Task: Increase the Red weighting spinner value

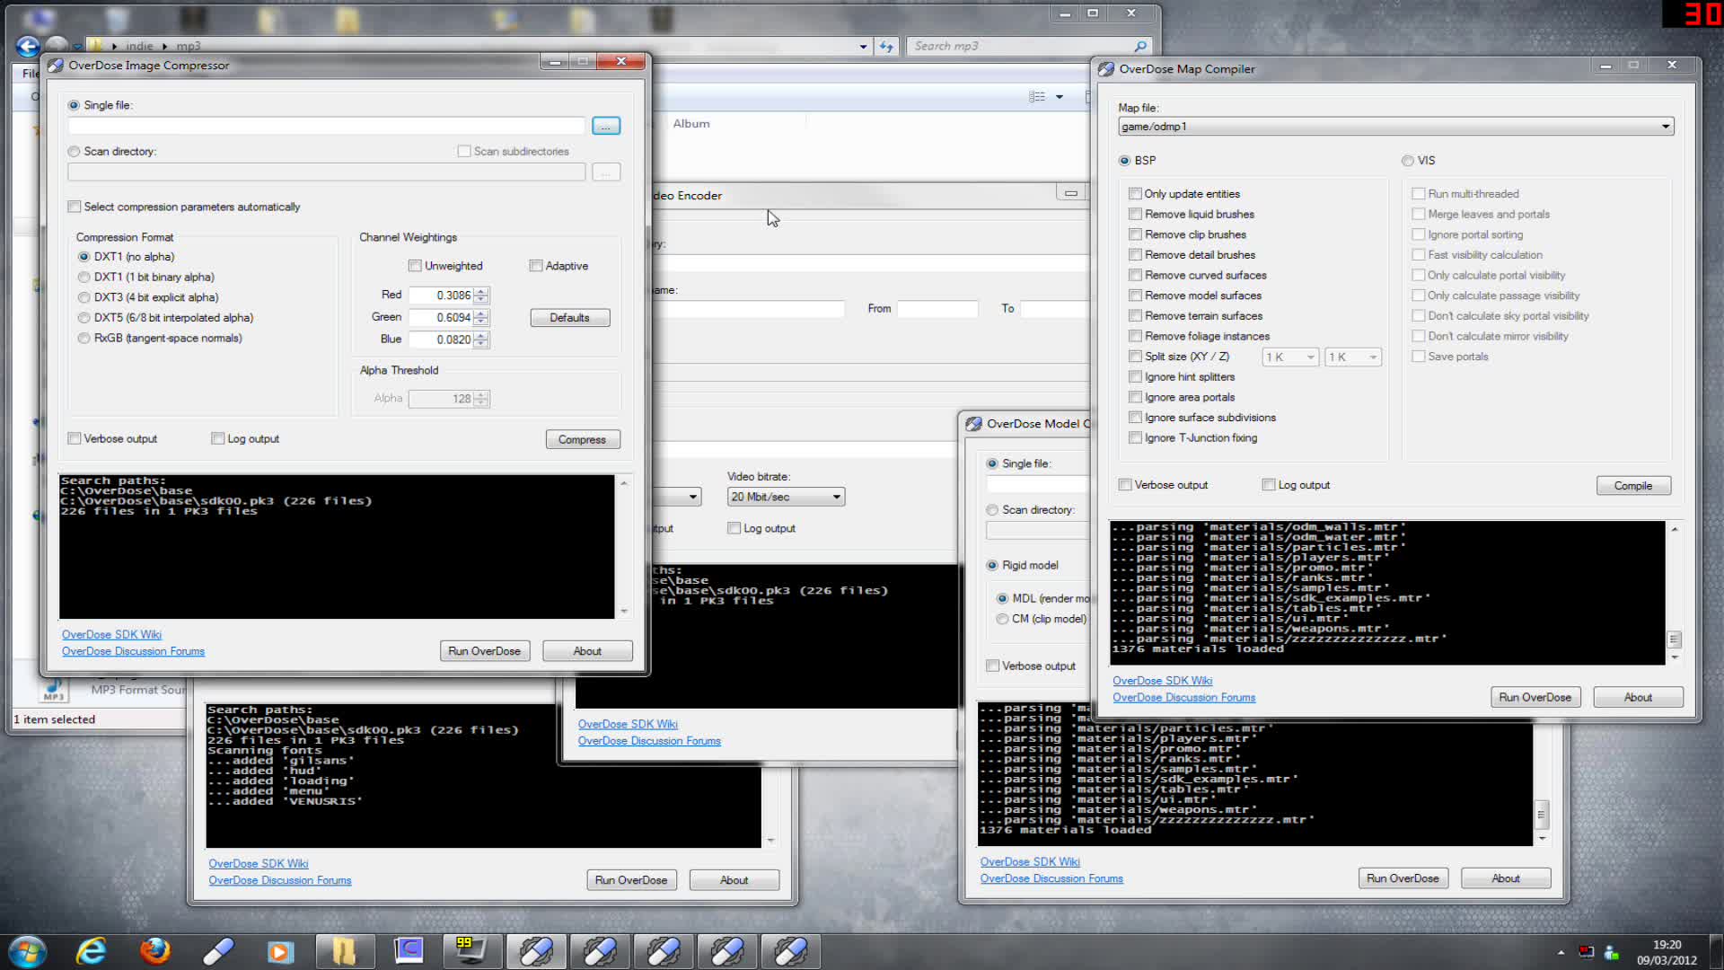Action: coord(482,291)
